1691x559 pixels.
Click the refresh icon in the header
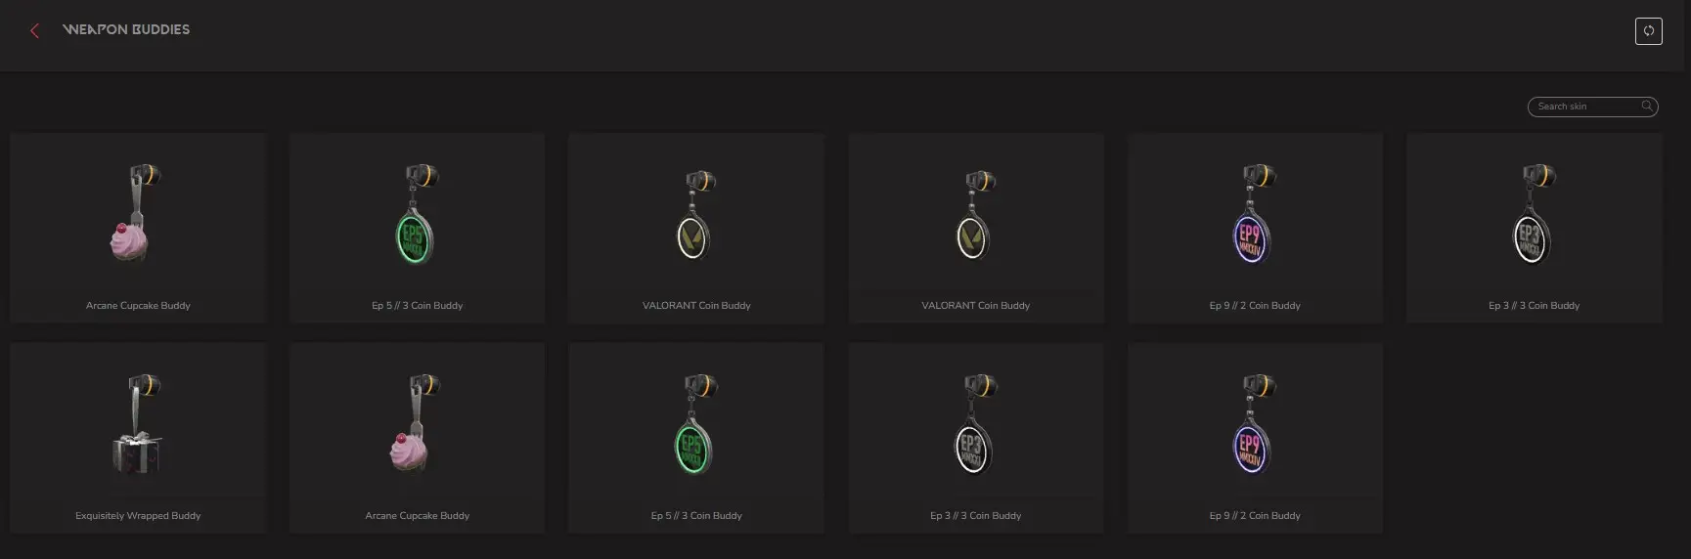(x=1648, y=31)
